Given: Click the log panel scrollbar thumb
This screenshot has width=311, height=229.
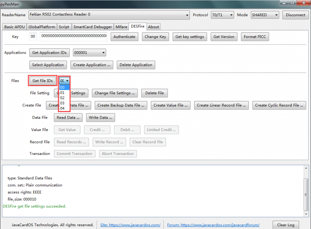Looking at the screenshot, I should (306, 195).
